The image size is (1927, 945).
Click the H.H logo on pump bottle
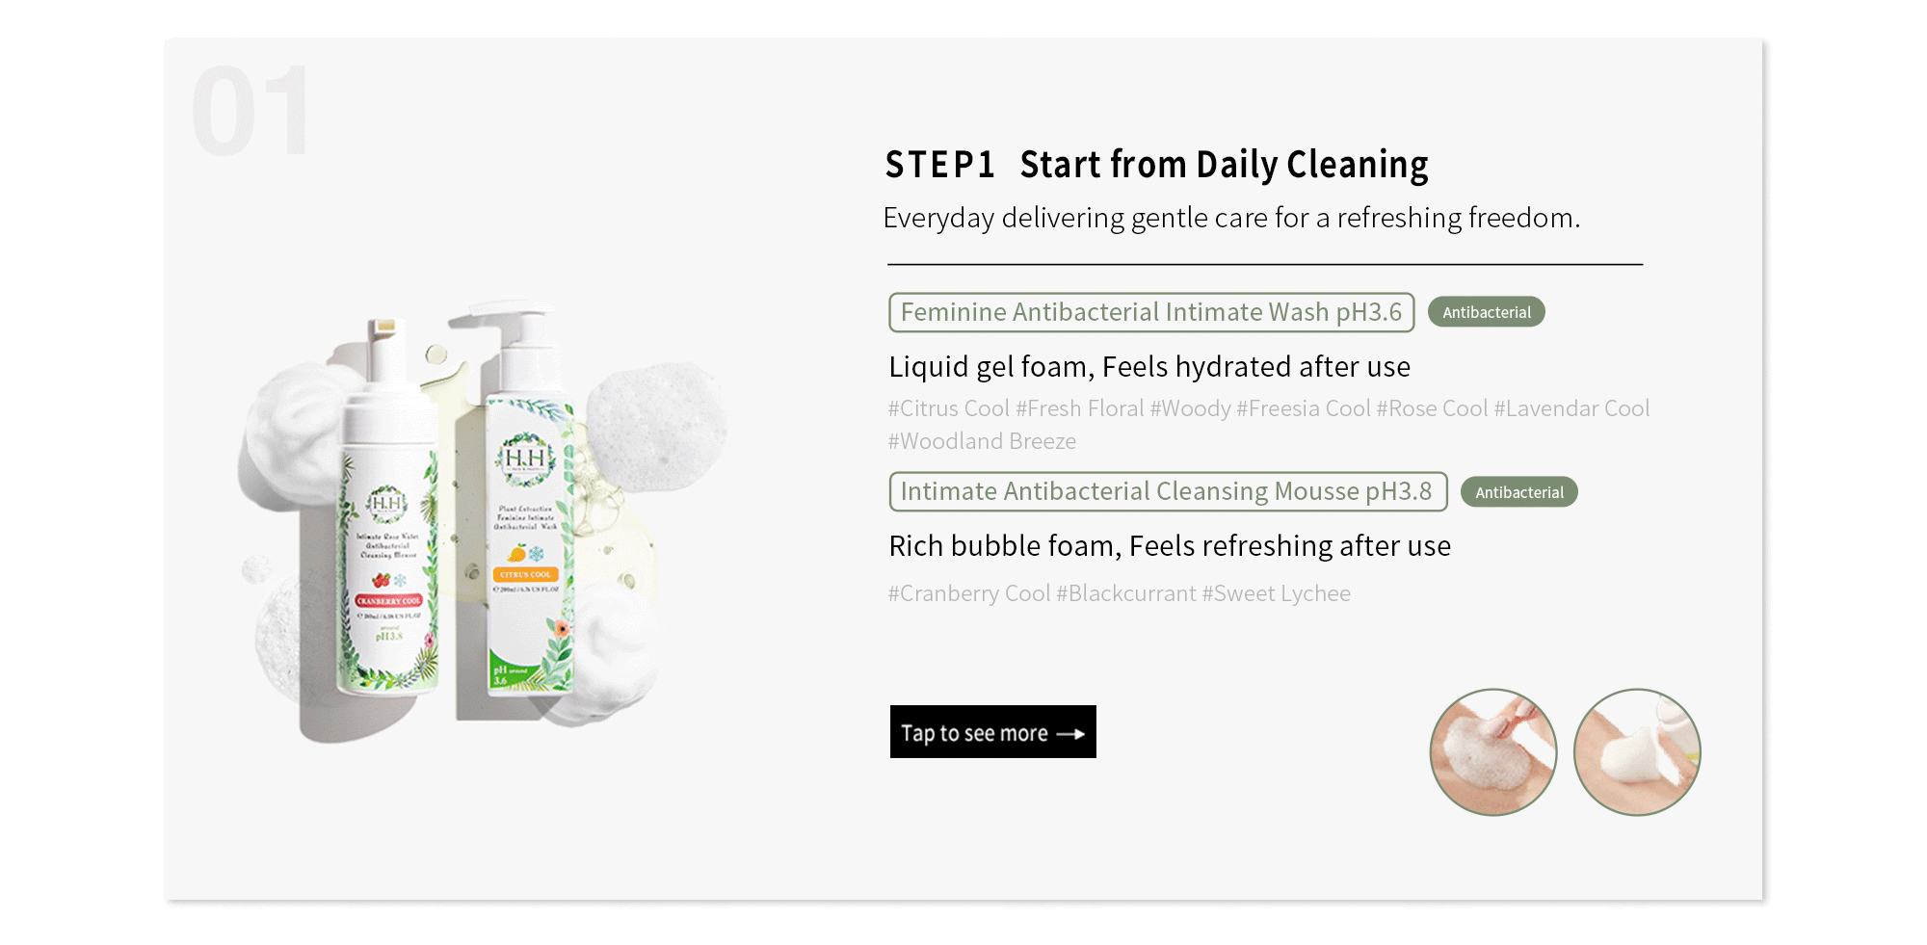(525, 458)
